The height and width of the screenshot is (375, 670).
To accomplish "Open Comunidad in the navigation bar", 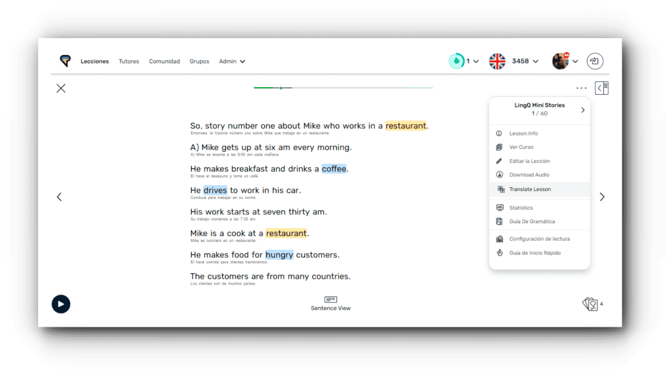I will (164, 62).
